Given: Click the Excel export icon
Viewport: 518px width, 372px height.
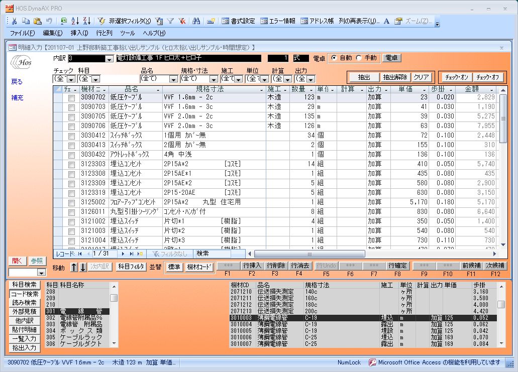Looking at the screenshot, I should pyautogui.click(x=64, y=21).
